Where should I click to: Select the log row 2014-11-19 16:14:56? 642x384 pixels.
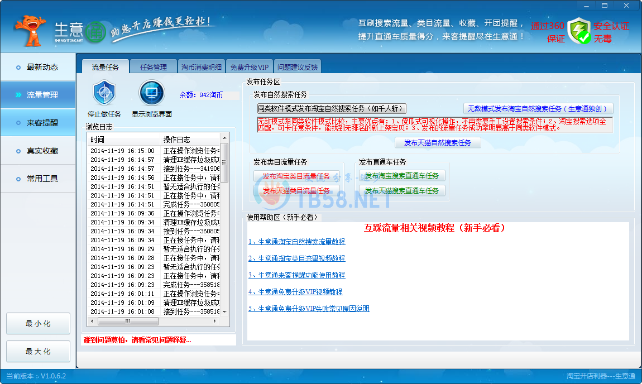tap(154, 177)
